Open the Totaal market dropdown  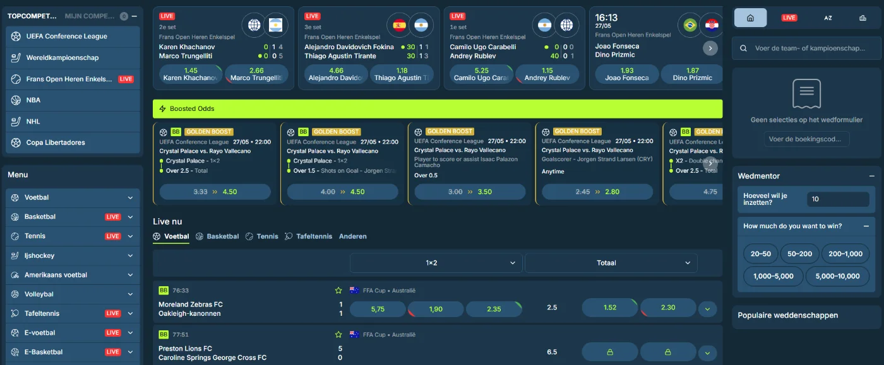tap(611, 263)
